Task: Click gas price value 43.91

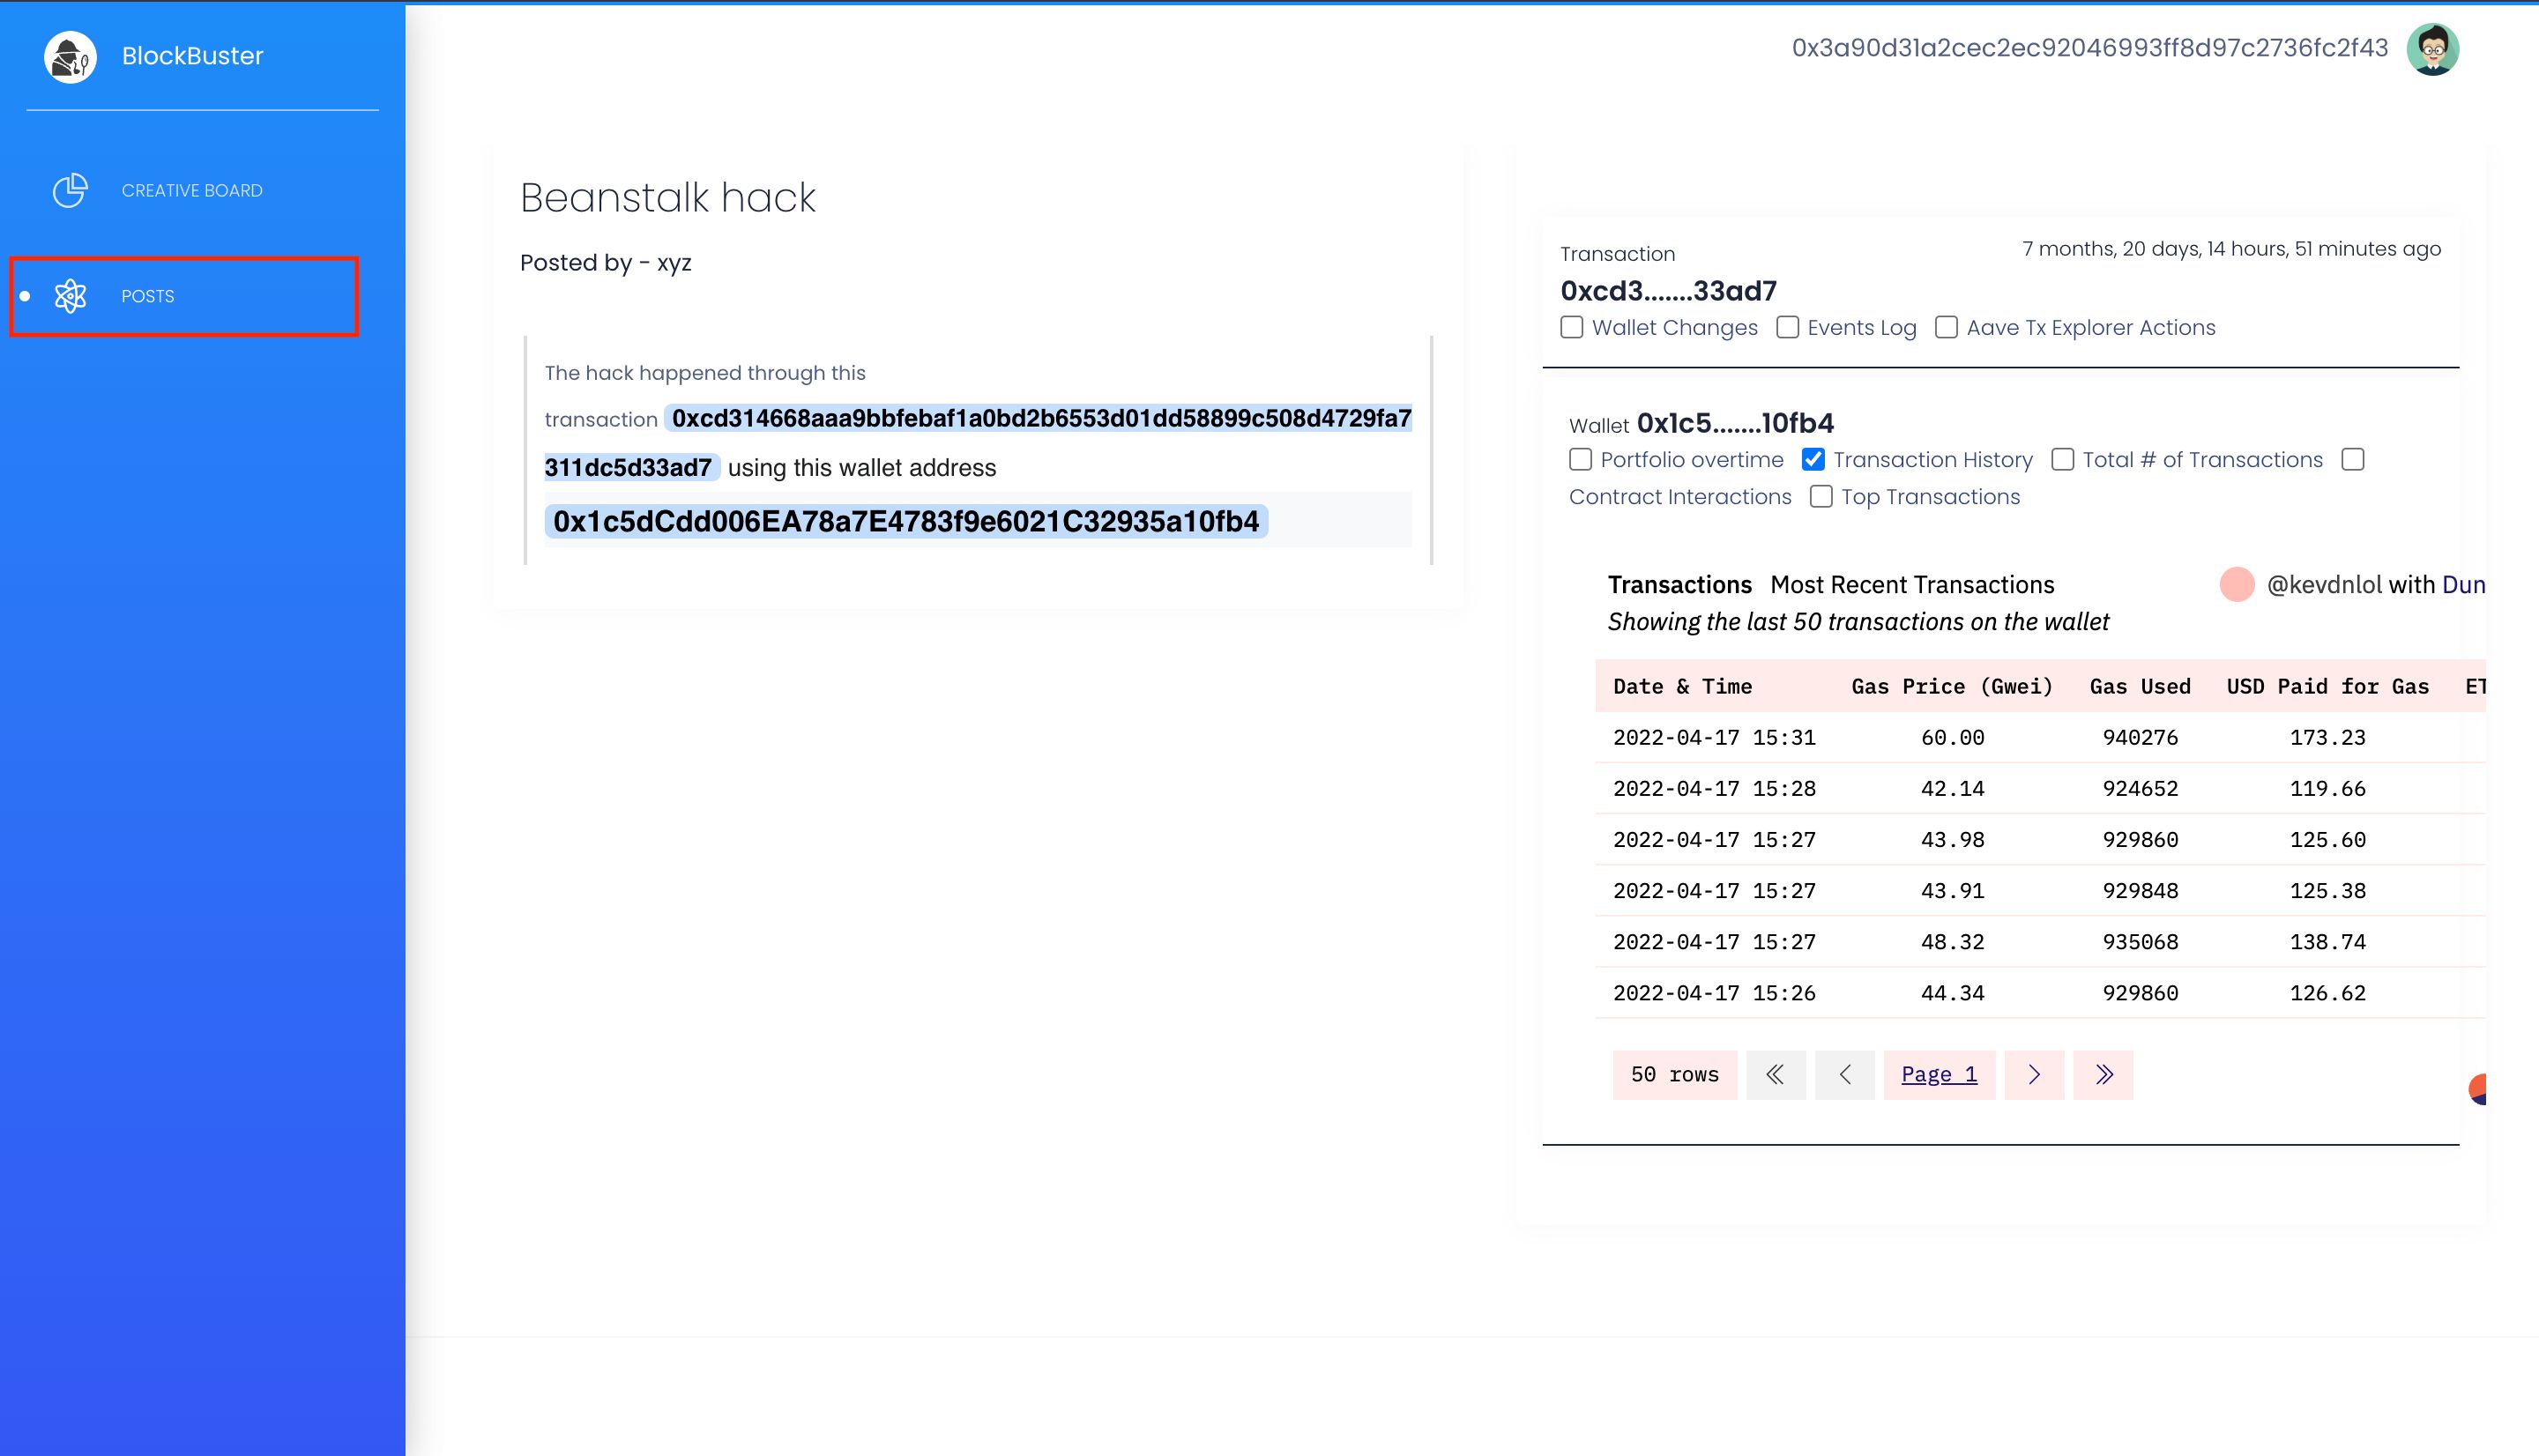Action: pos(1953,891)
